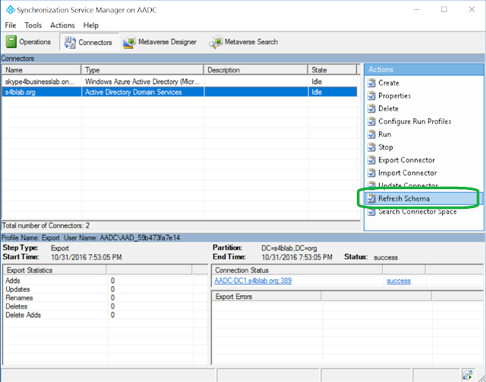The height and width of the screenshot is (382, 486).
Task: Click the icon beside Stop action
Action: (371, 147)
